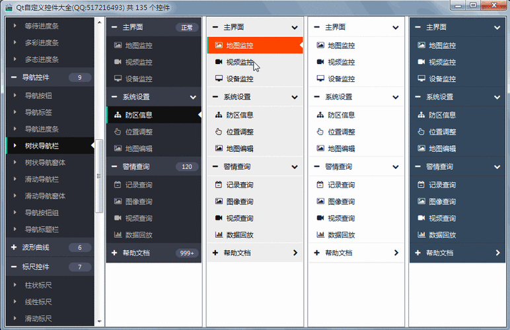Collapse 主界面 chevron in the gray panel

pos(295,27)
